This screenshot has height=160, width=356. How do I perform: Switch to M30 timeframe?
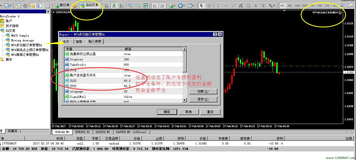305,6
